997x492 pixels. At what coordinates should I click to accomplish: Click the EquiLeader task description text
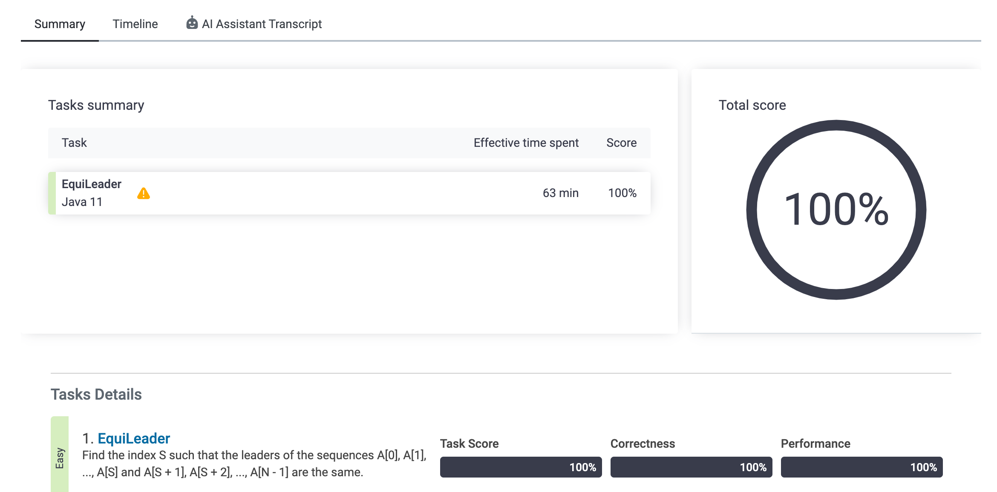254,464
